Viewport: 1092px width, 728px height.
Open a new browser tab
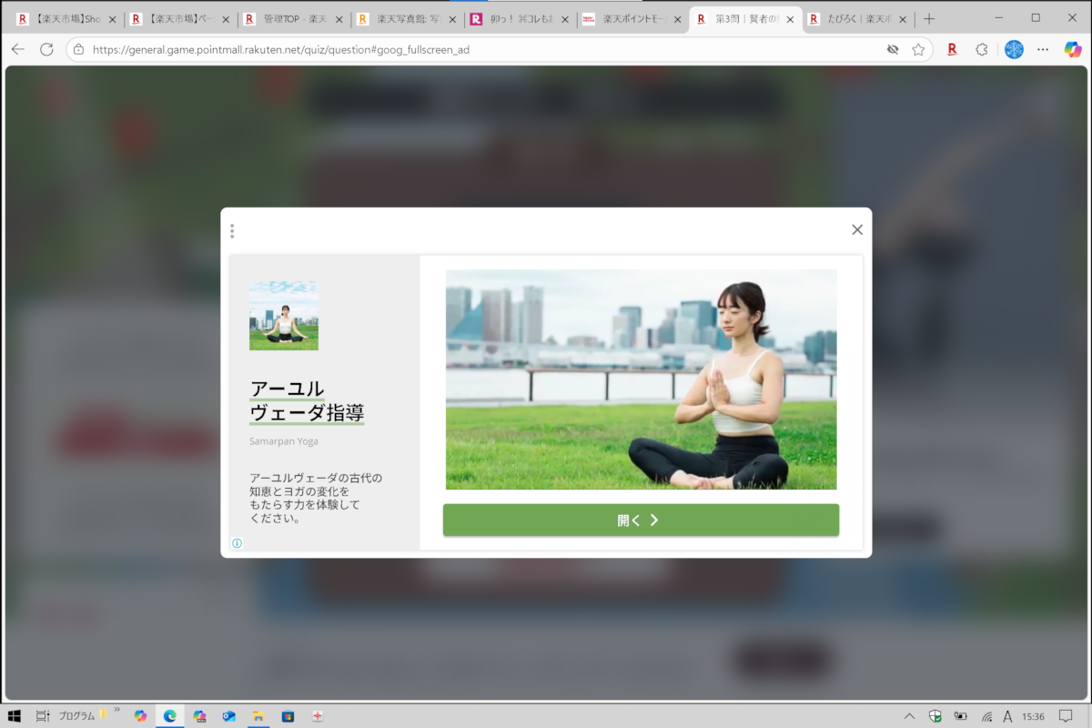(x=929, y=19)
